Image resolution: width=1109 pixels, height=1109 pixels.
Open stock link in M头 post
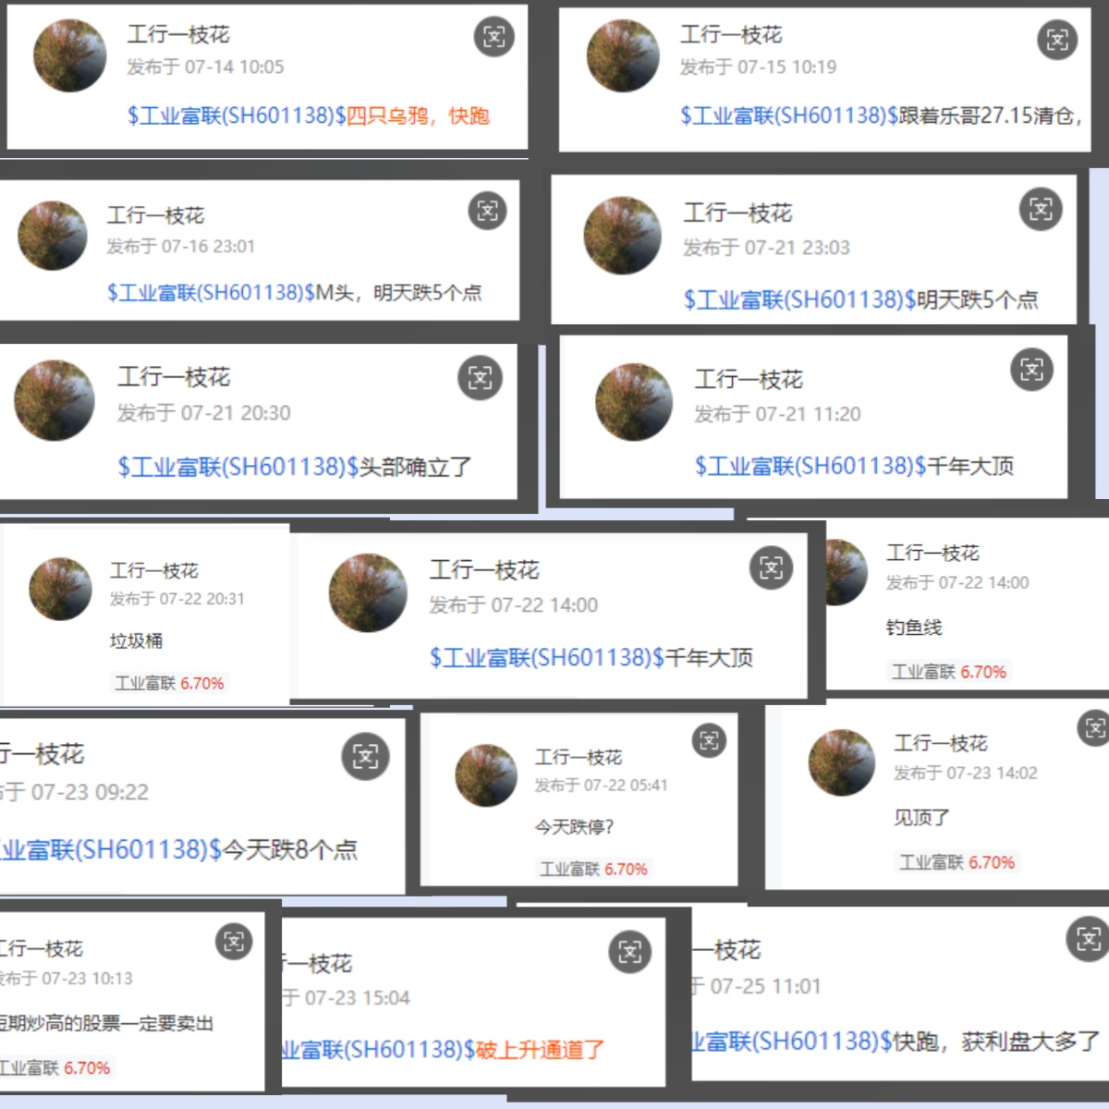click(212, 293)
